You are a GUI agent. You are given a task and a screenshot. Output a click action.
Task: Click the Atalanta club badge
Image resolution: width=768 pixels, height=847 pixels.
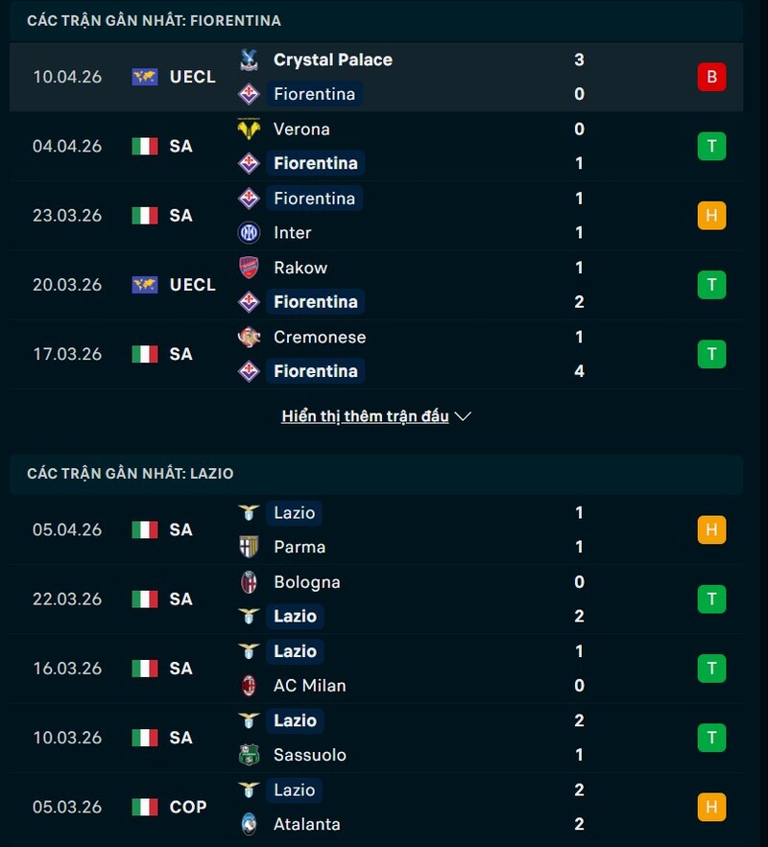point(248,823)
